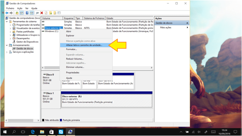Open File Explorer from the taskbar

pyautogui.click(x=42, y=132)
